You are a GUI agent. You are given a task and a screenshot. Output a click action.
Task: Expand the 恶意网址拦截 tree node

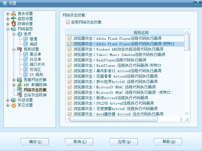coord(14,80)
